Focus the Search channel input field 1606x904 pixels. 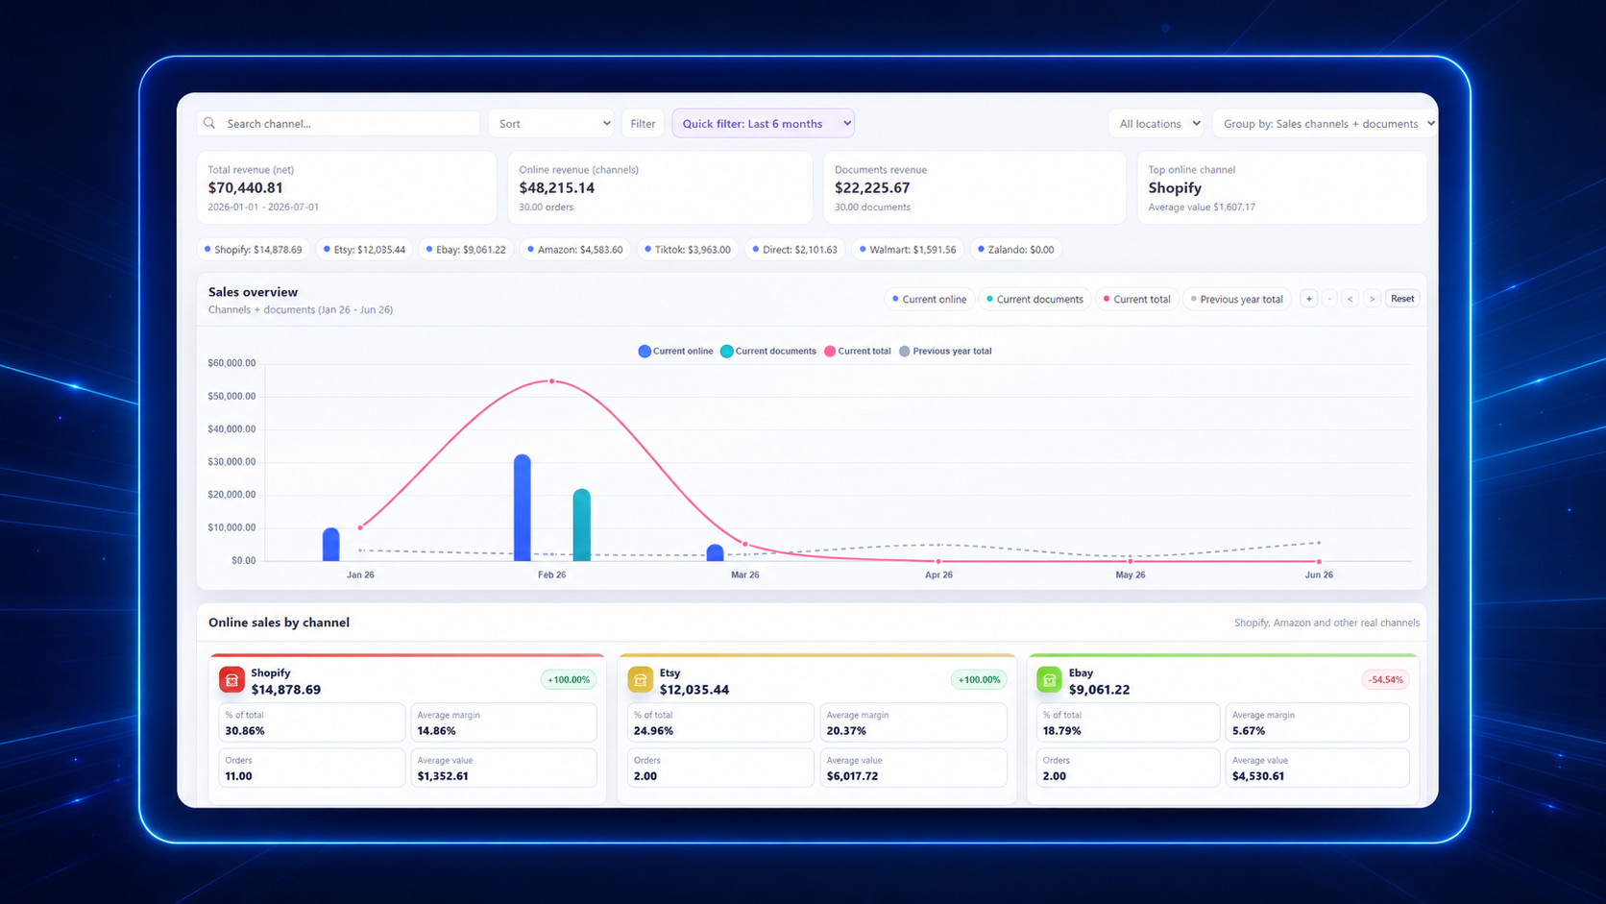point(338,123)
